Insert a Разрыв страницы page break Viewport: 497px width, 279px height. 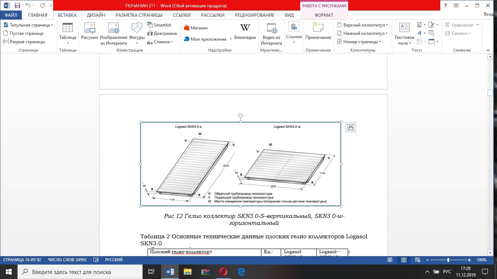(x=24, y=42)
